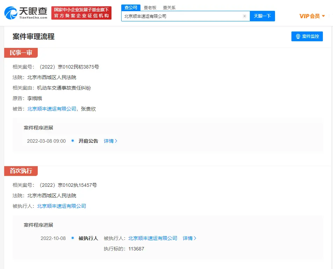Open 详情 link in the 2022-10-08 execution row
Screen dimensions: 333x269
pos(189,238)
